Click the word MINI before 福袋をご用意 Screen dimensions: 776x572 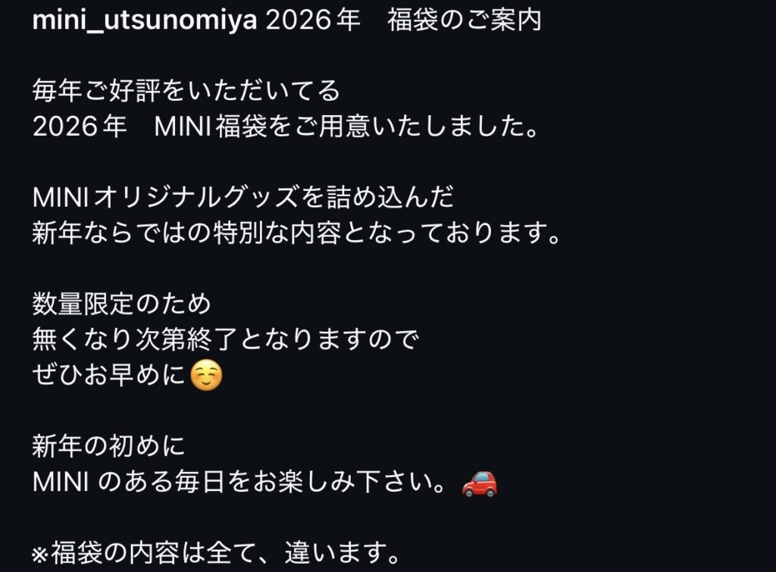(183, 127)
